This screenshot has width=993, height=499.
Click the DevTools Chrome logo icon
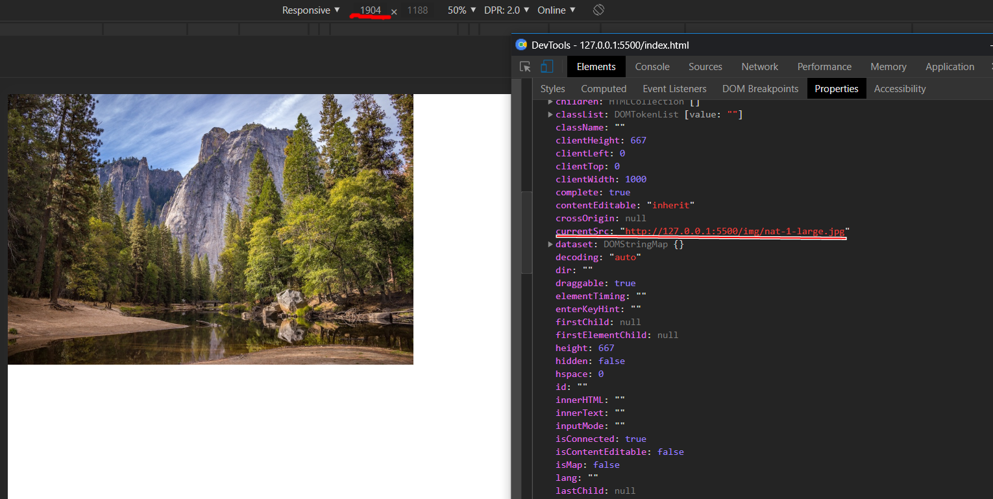[521, 45]
